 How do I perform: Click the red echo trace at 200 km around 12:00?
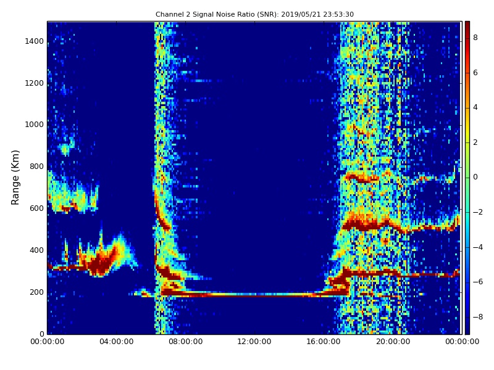point(254,295)
